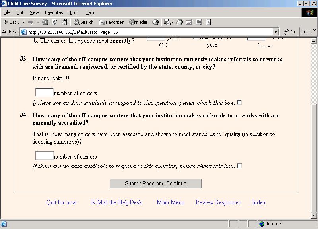Click J3 number of centers field
The width and height of the screenshot is (318, 229).
(x=45, y=92)
